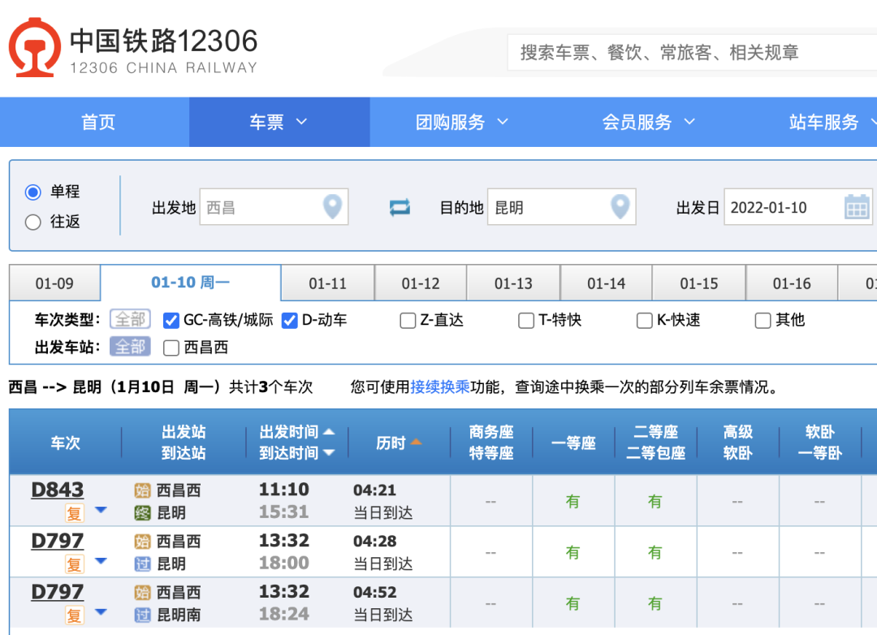
Task: Click duration 04:28 in D797 row
Action: coord(374,541)
